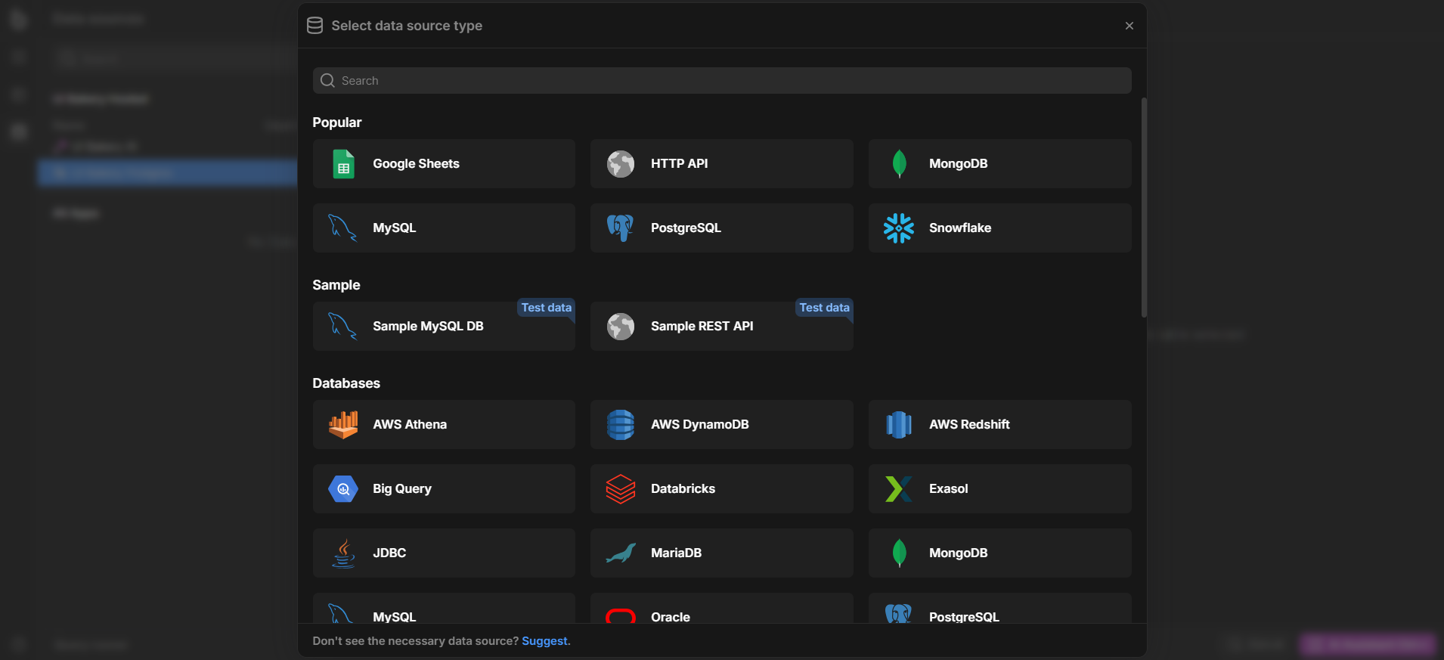This screenshot has width=1444, height=660.
Task: Focus the Search data source field
Action: tap(722, 81)
